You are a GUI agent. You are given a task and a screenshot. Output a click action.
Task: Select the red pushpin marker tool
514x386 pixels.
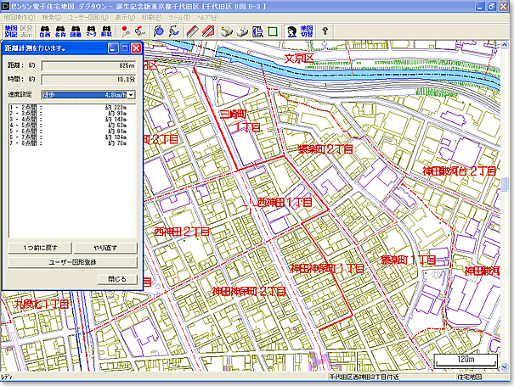(x=125, y=31)
